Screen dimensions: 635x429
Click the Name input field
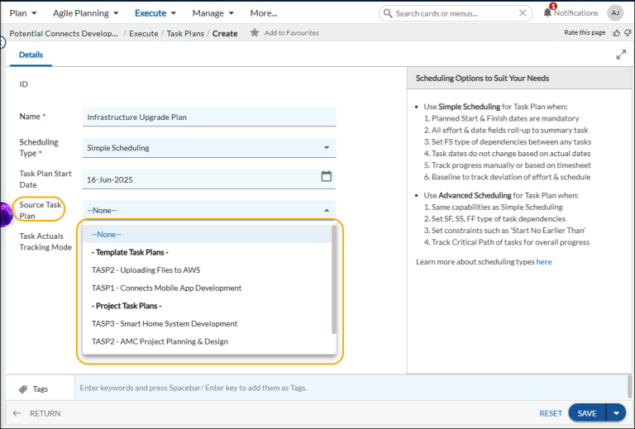[x=209, y=117]
